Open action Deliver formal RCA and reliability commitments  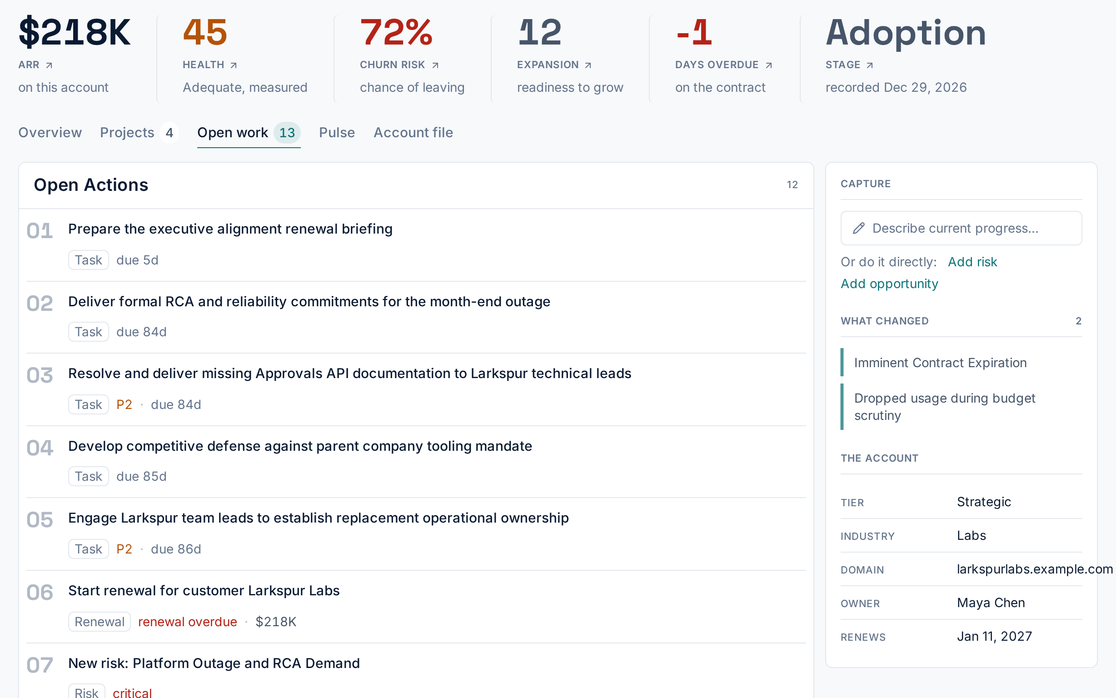click(x=309, y=301)
